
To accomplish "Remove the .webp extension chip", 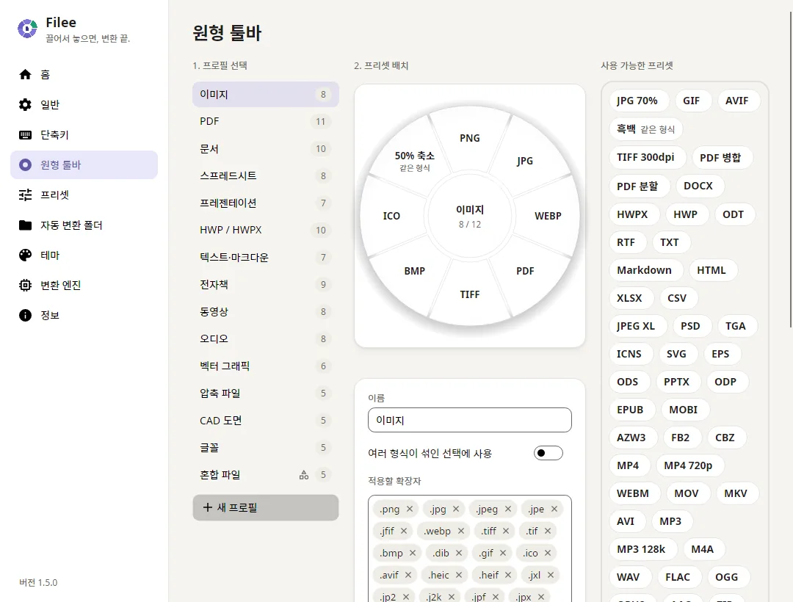I will tap(460, 531).
